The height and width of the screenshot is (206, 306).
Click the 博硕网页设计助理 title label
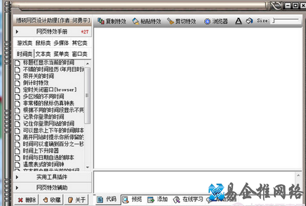pyautogui.click(x=53, y=20)
